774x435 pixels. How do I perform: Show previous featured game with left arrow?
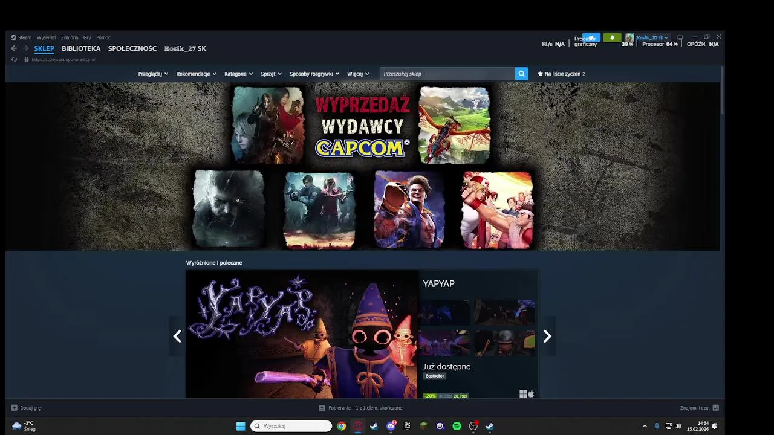[x=177, y=337]
